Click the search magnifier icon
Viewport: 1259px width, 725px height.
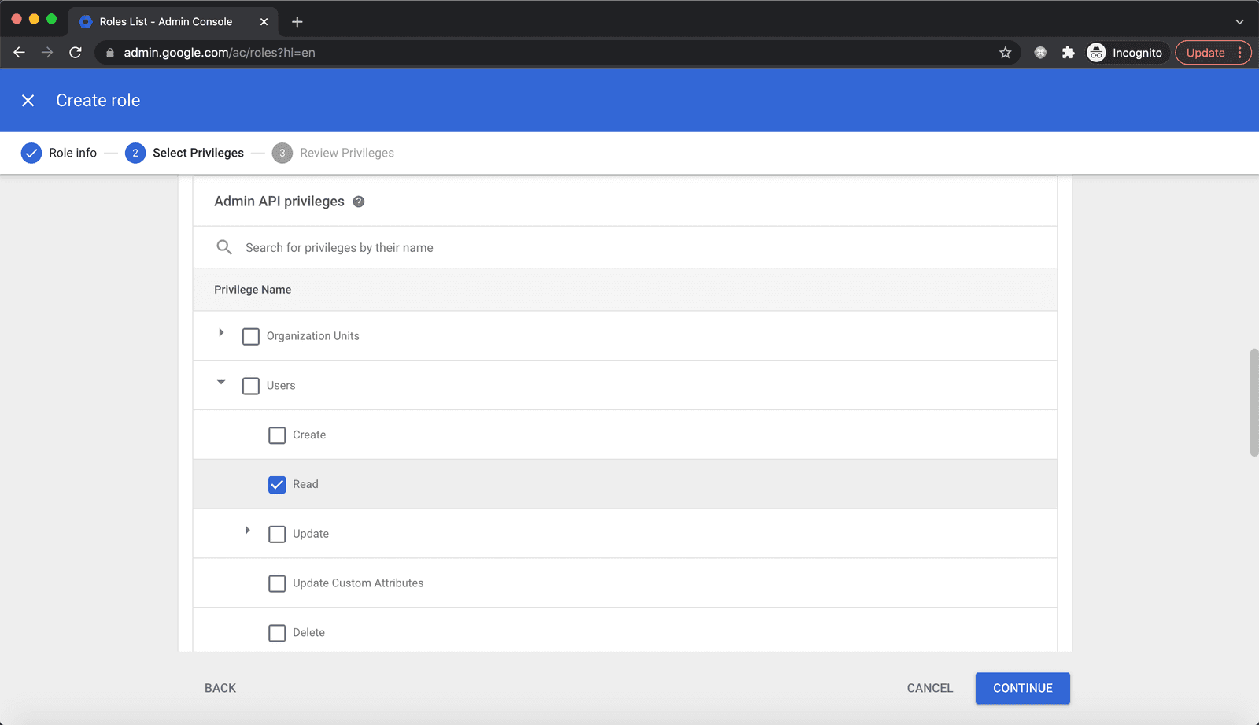(x=224, y=247)
